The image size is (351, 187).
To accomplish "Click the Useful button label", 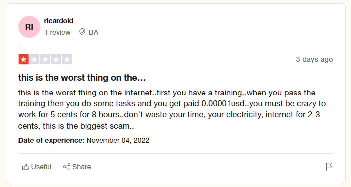I will [x=41, y=167].
